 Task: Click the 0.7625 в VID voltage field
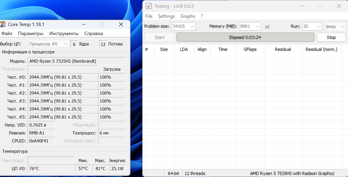coord(42,125)
